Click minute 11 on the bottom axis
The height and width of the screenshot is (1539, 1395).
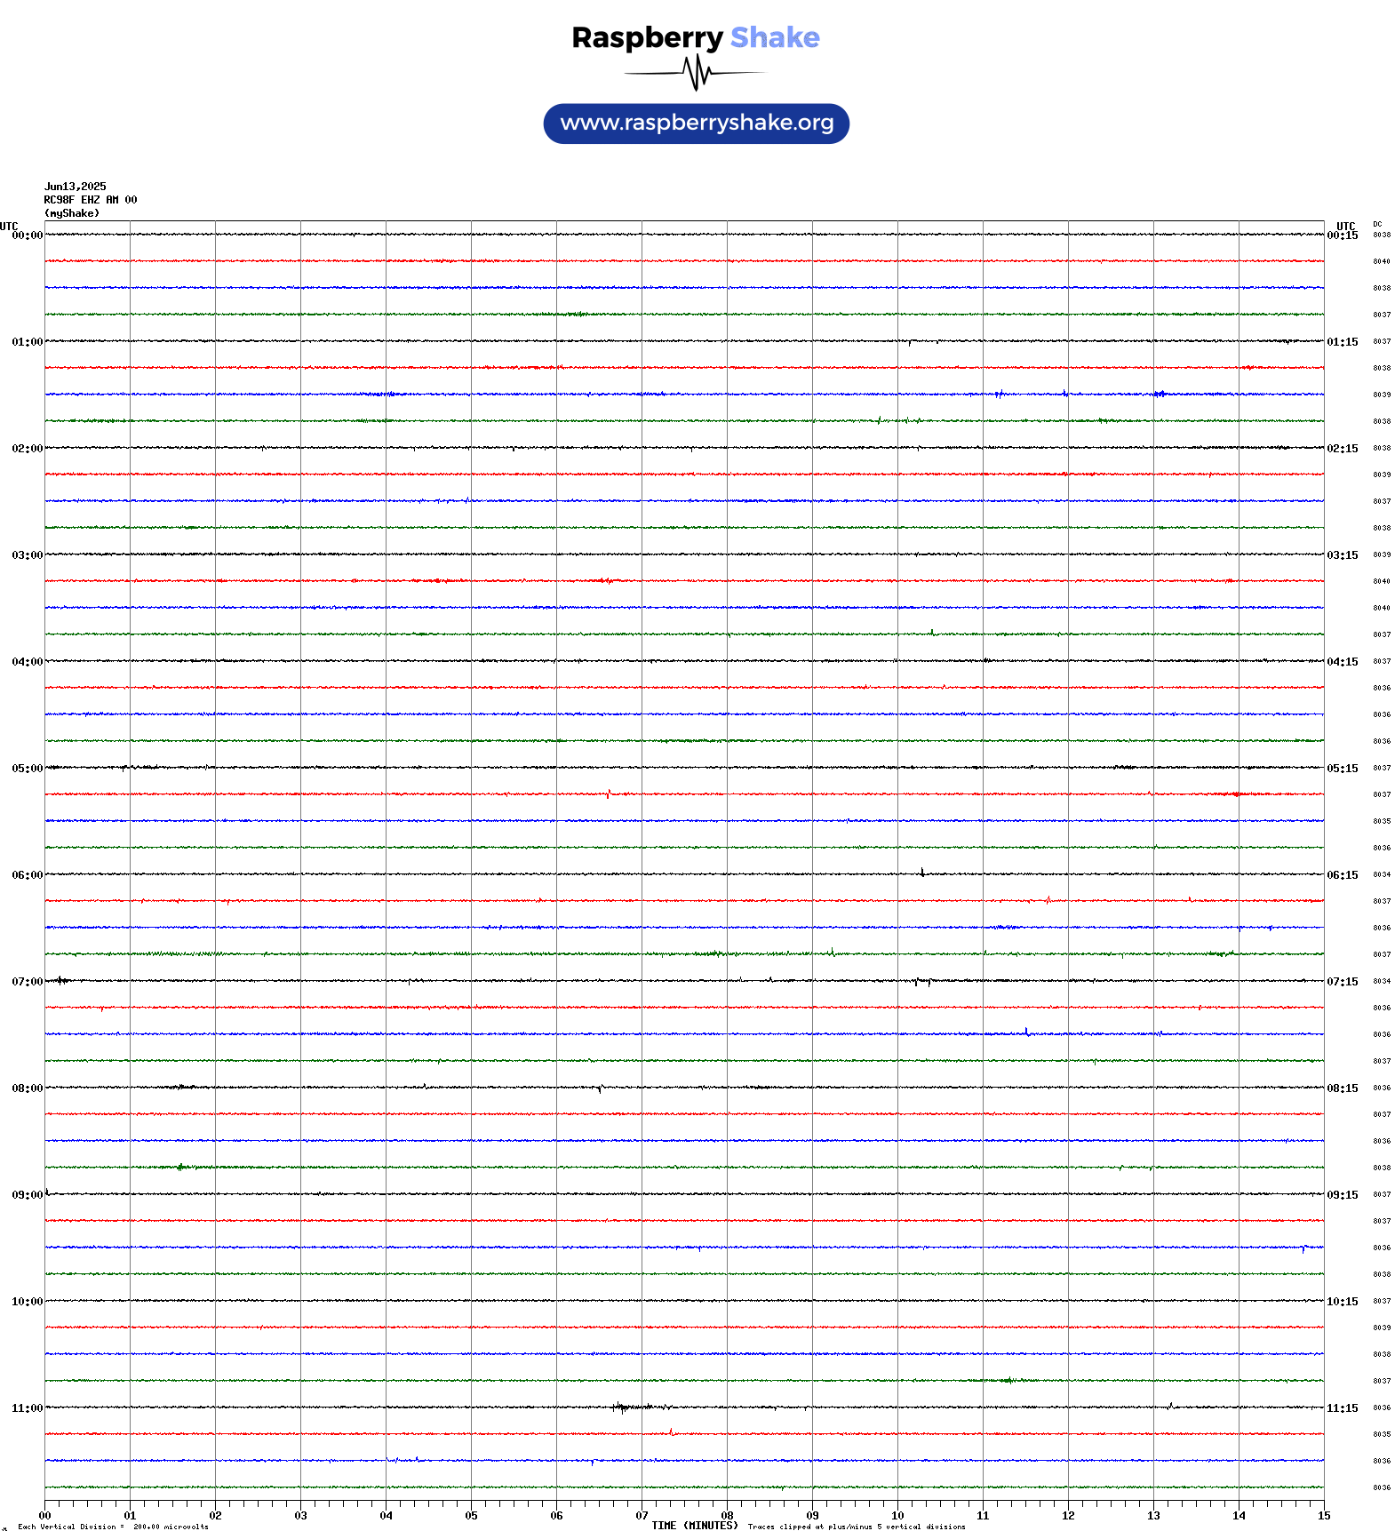click(x=983, y=1516)
